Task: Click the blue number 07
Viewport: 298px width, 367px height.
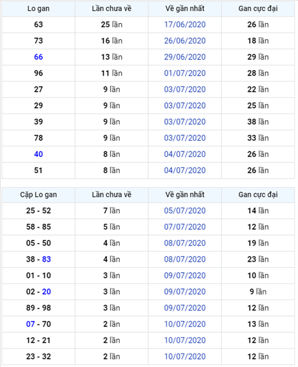Action: [30, 324]
